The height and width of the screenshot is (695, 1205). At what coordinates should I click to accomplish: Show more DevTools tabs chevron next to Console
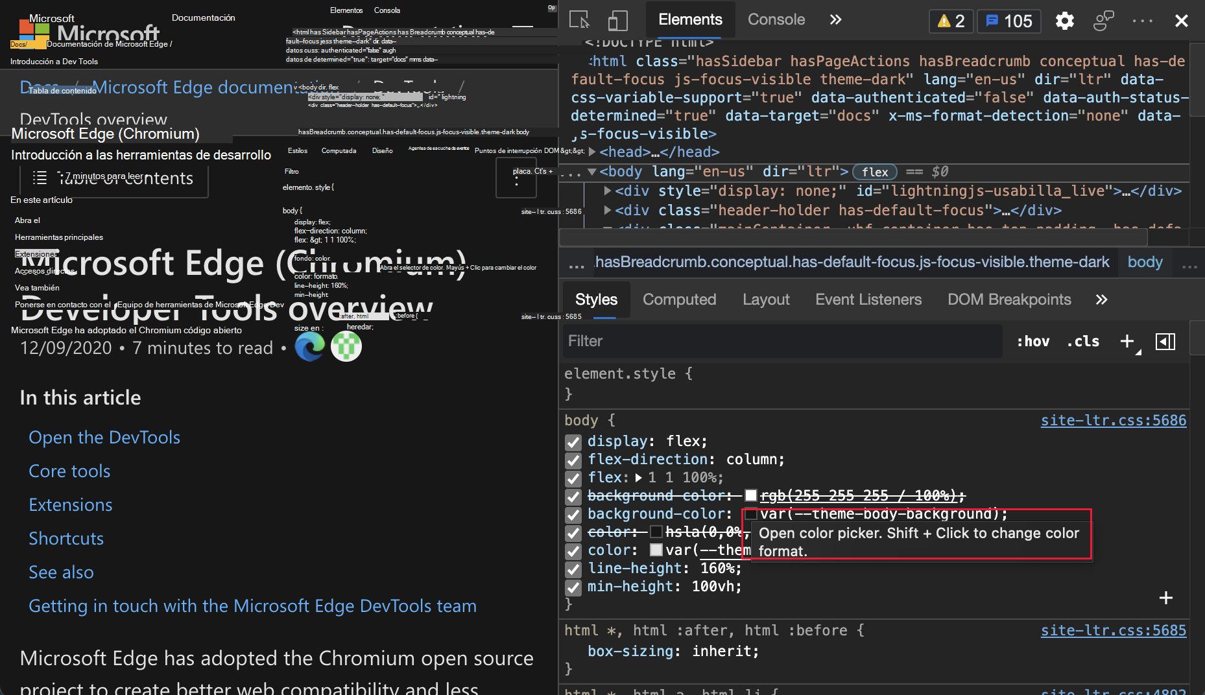[836, 20]
